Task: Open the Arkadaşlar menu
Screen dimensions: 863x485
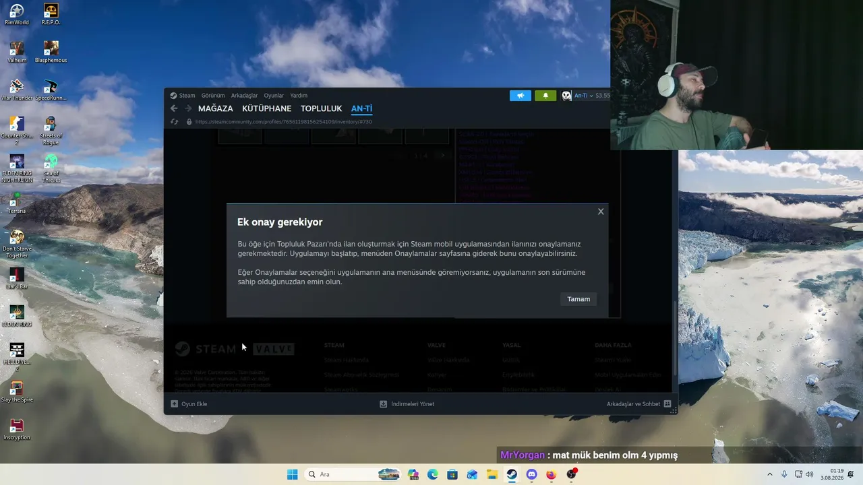Action: [244, 96]
